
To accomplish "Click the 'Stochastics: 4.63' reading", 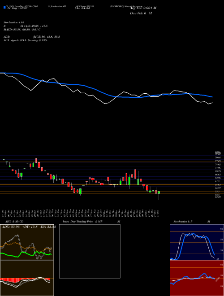I will coord(13,22).
